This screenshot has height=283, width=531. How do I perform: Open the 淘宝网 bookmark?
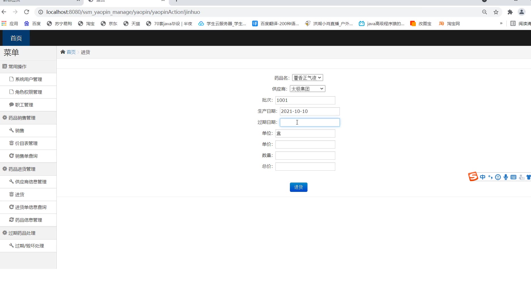(449, 23)
